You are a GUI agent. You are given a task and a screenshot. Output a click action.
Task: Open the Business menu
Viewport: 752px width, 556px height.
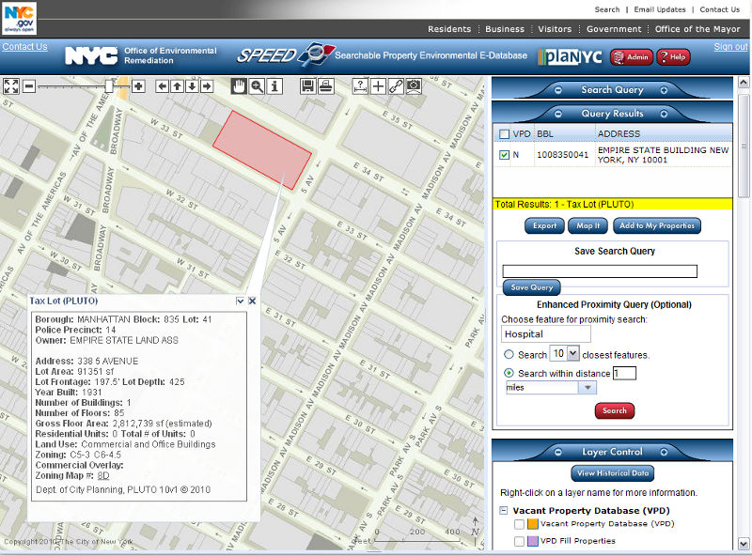pyautogui.click(x=505, y=29)
